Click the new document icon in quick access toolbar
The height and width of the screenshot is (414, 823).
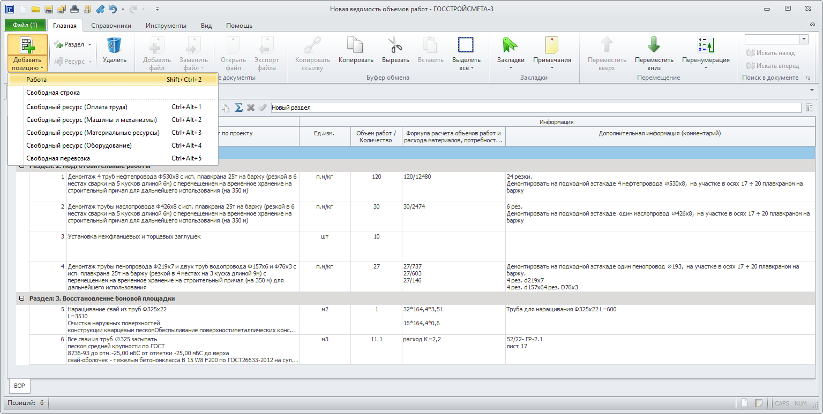[23, 9]
